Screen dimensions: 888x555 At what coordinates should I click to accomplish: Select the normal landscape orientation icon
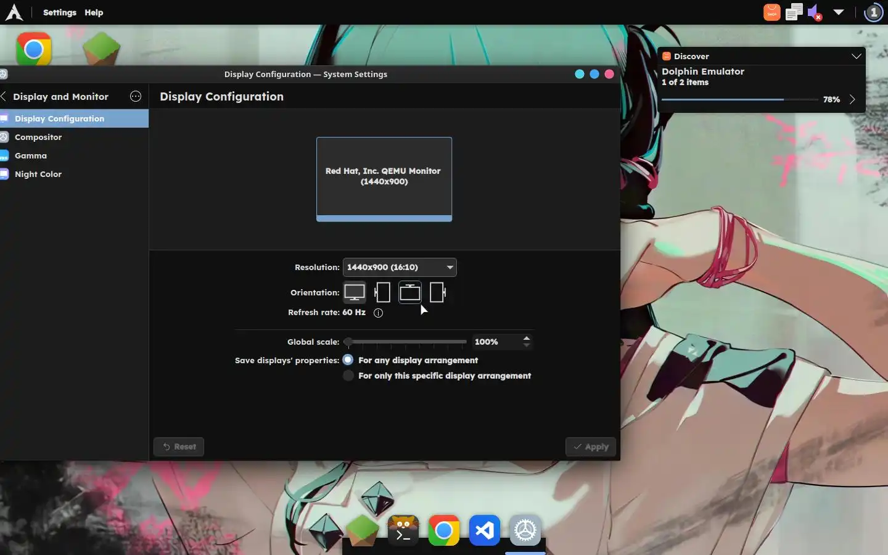coord(355,292)
